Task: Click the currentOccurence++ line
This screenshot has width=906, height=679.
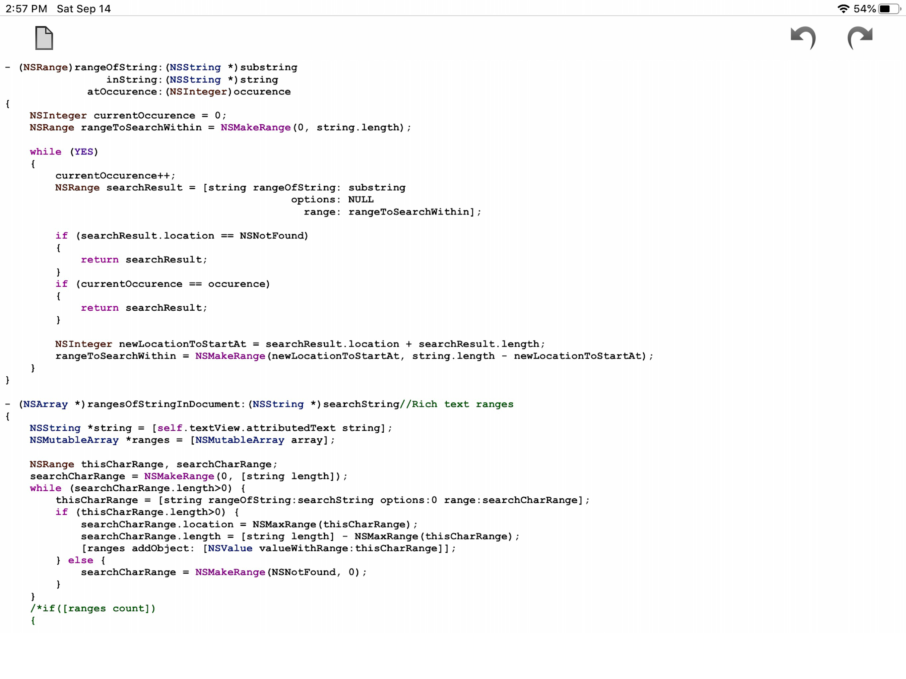Action: click(115, 176)
